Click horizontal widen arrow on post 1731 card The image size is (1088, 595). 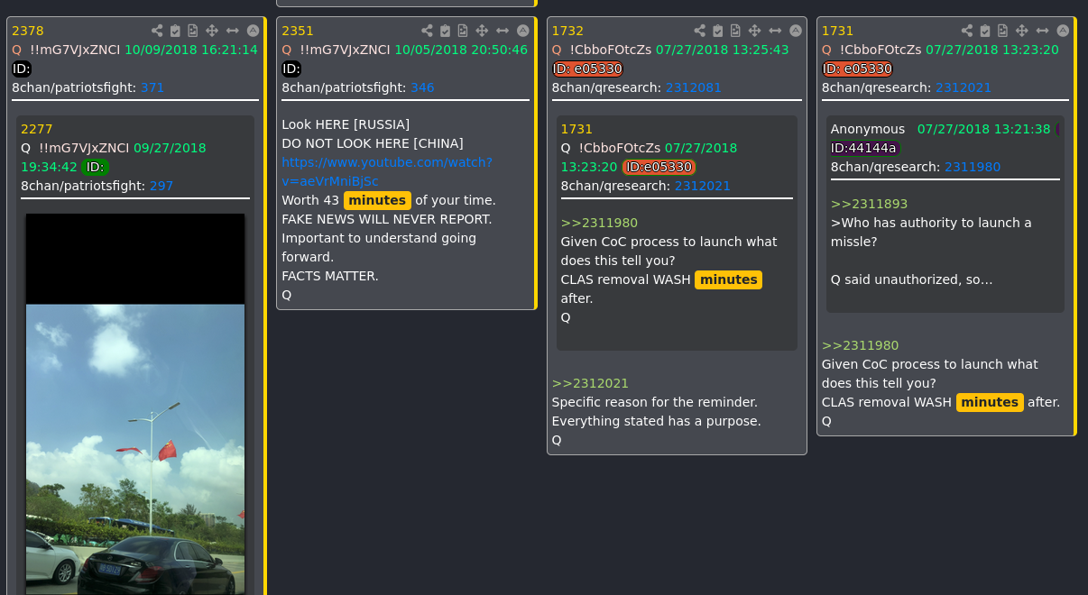pos(1044,31)
